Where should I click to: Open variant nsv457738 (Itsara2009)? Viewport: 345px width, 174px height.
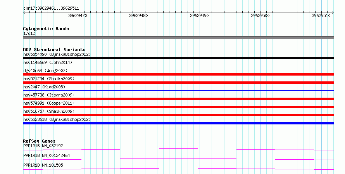[x=49, y=95]
